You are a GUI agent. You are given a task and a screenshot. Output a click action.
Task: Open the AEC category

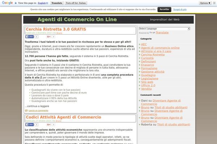pos(144,44)
